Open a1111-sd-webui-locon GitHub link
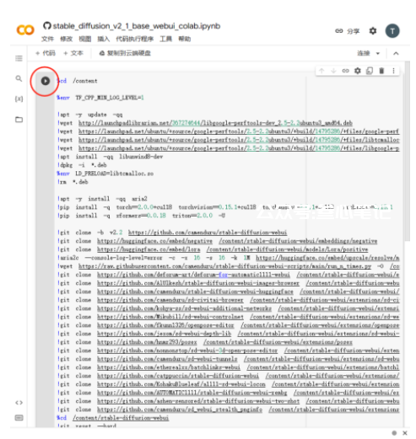416x439 pixels. 181,384
